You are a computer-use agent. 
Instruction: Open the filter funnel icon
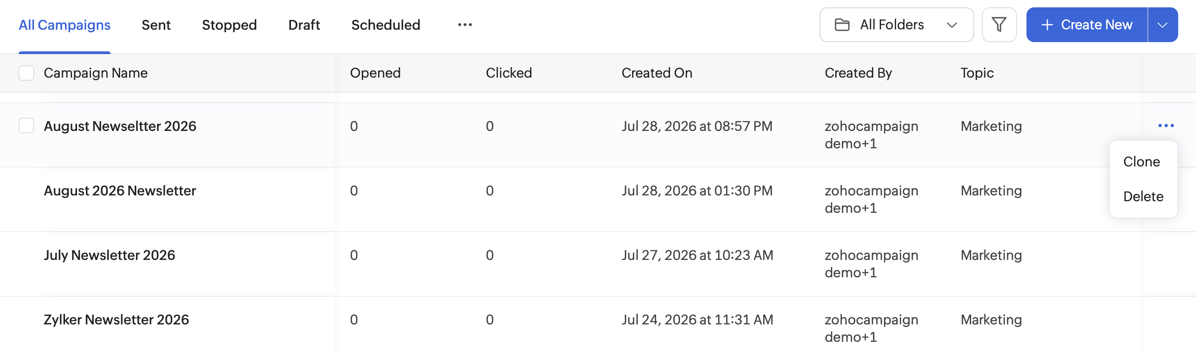click(x=999, y=25)
